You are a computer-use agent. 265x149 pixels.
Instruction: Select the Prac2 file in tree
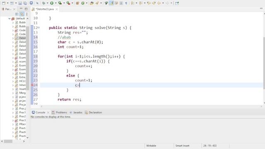tap(22, 116)
